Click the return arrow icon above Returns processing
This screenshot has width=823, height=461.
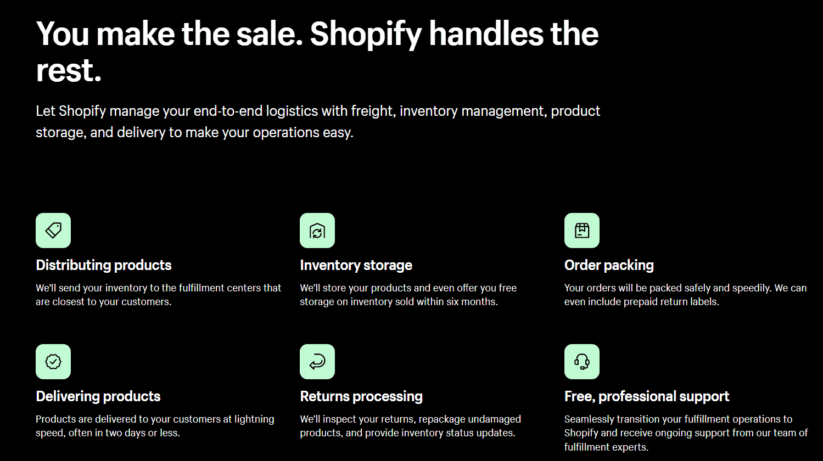point(317,362)
